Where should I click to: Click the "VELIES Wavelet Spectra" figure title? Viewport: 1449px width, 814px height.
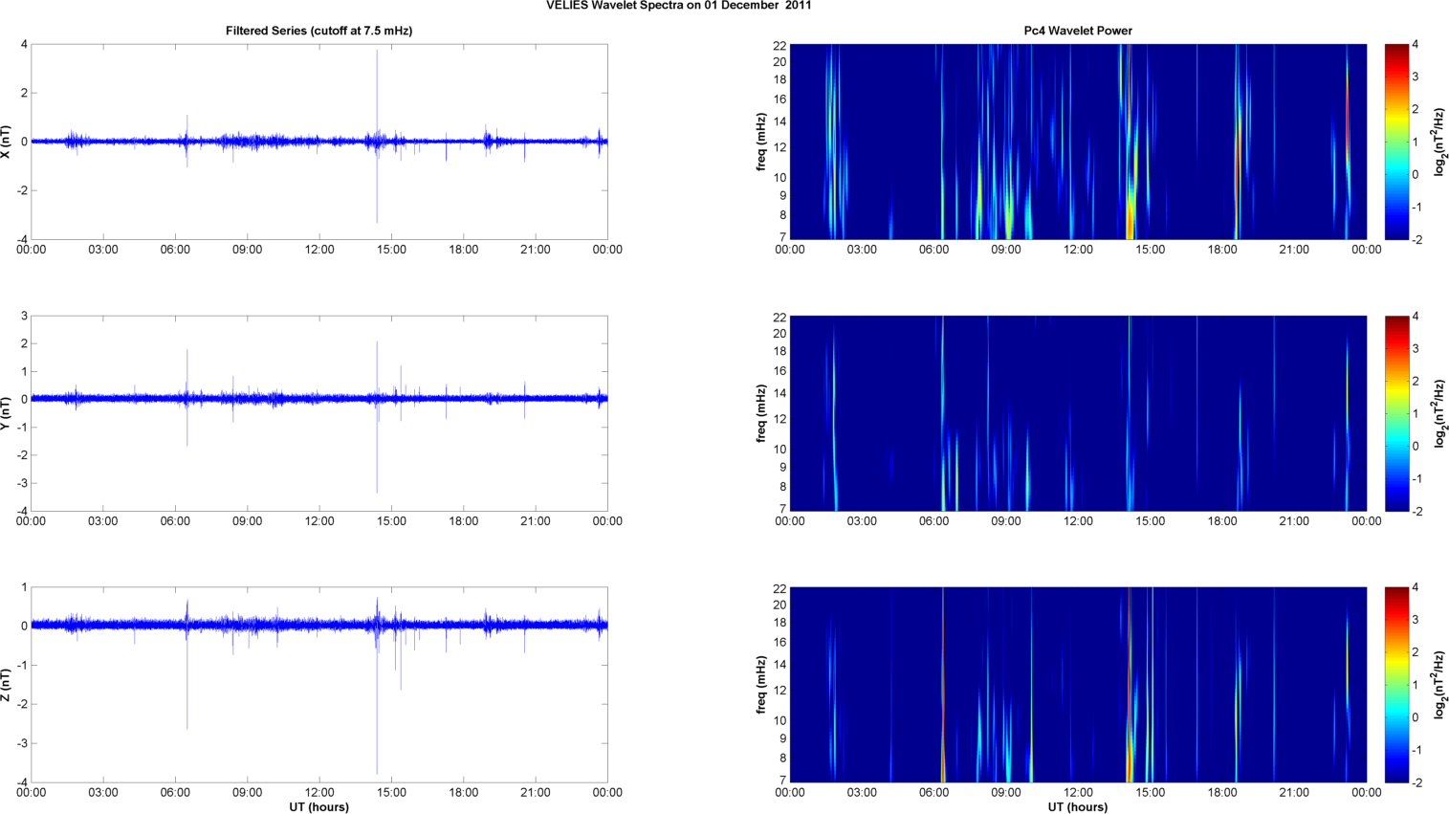coord(678,6)
